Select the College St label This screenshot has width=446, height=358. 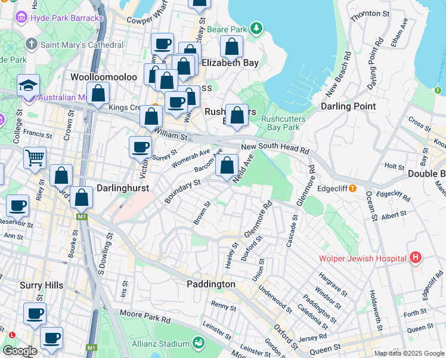[18, 126]
